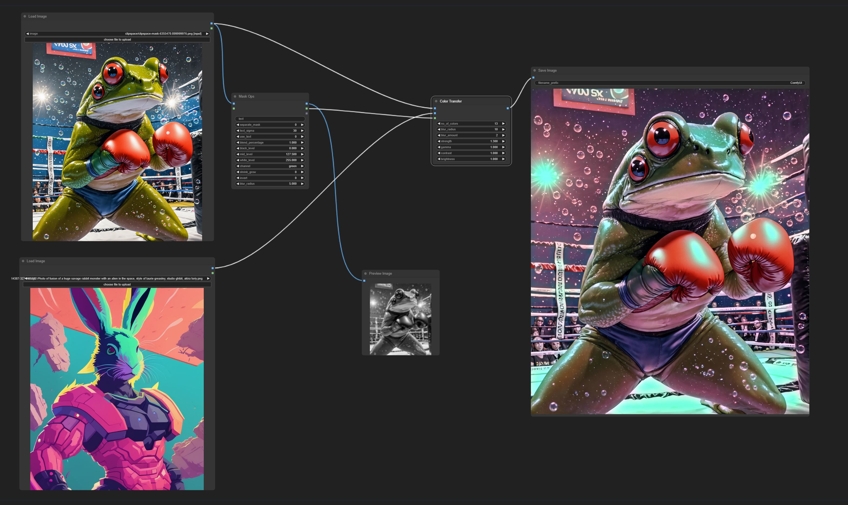Image resolution: width=848 pixels, height=505 pixels.
Task: Click the second blue input port of Color Transfer
Action: coord(435,113)
